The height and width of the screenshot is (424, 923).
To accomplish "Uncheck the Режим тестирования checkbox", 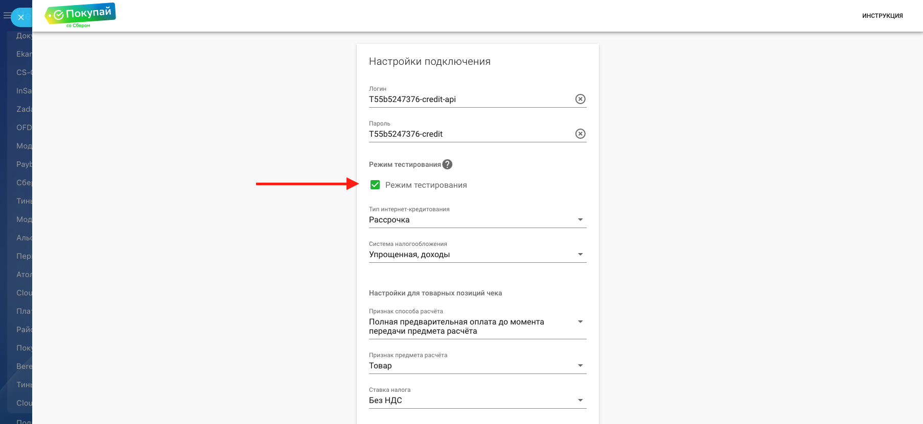I will [x=375, y=185].
